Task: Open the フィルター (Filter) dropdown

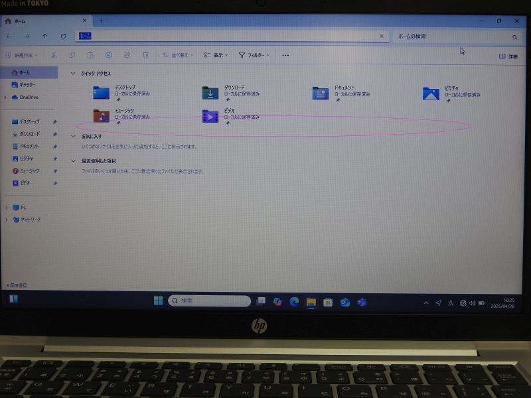Action: [x=254, y=55]
